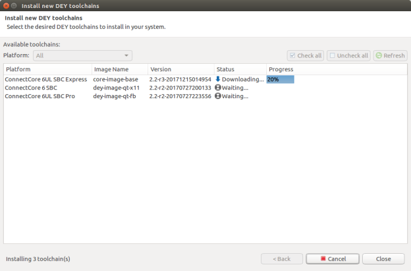Click the waiting icon in the dey-image-qt-fb row
This screenshot has width=411, height=271.
pos(218,96)
